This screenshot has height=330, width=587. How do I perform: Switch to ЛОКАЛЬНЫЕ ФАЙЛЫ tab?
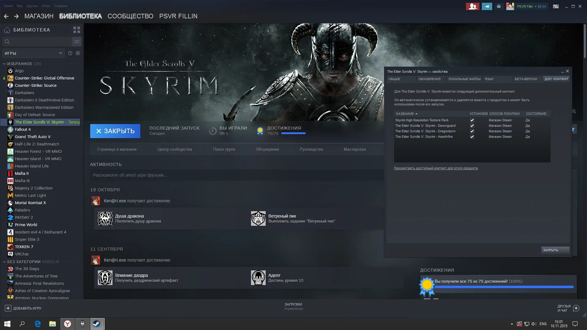click(x=464, y=79)
